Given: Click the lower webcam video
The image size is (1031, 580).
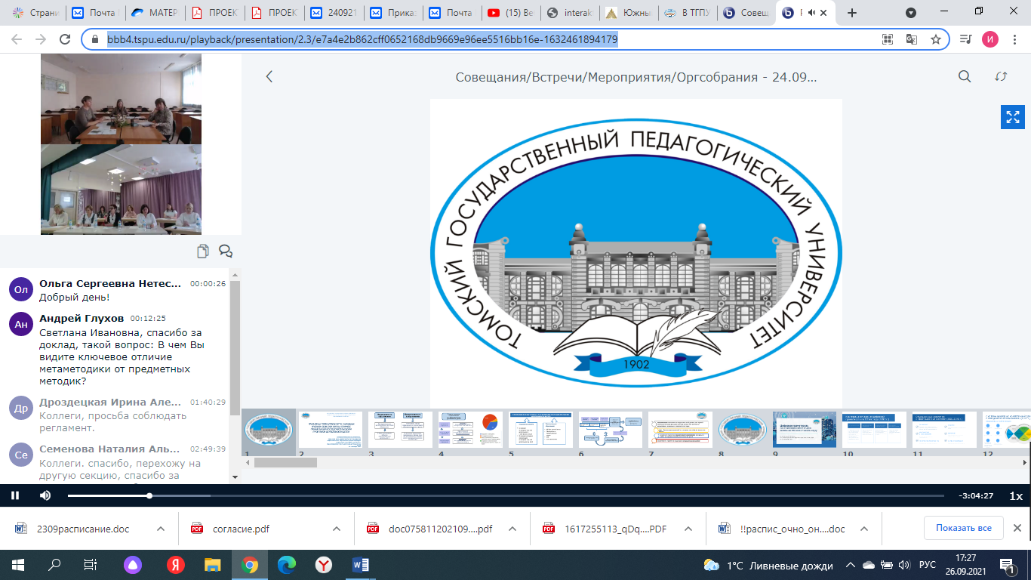Looking at the screenshot, I should pyautogui.click(x=121, y=190).
